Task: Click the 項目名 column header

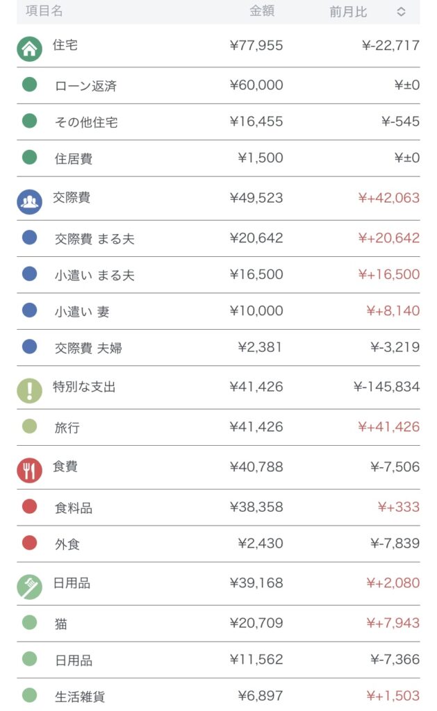Action: point(44,11)
